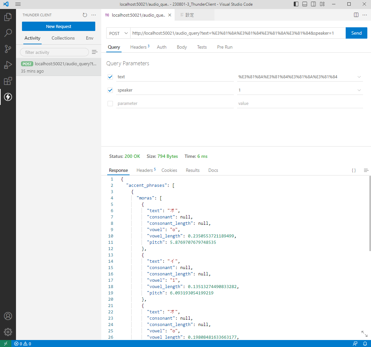Open notifications bell in status bar
The height and width of the screenshot is (347, 371).
click(365, 344)
